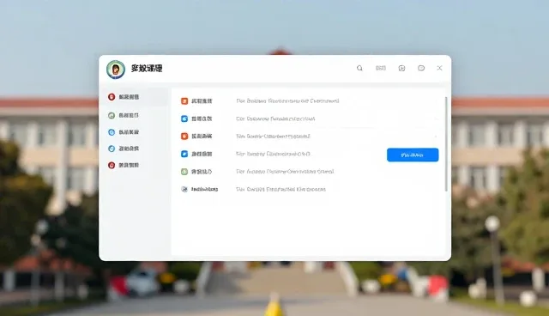Click the profile avatar in the window header
Viewport: 549px width, 316px height.
click(x=116, y=69)
